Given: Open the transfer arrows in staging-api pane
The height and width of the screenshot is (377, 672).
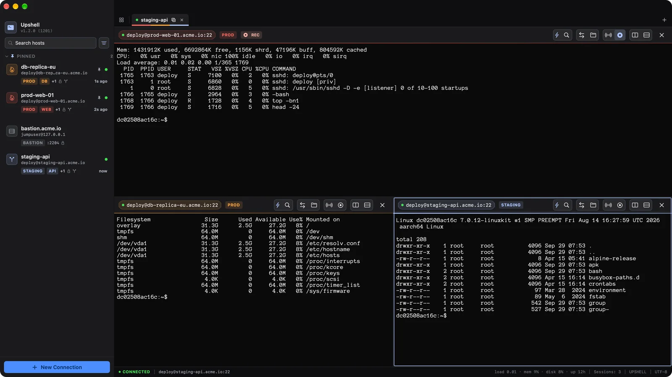Looking at the screenshot, I should (x=582, y=205).
